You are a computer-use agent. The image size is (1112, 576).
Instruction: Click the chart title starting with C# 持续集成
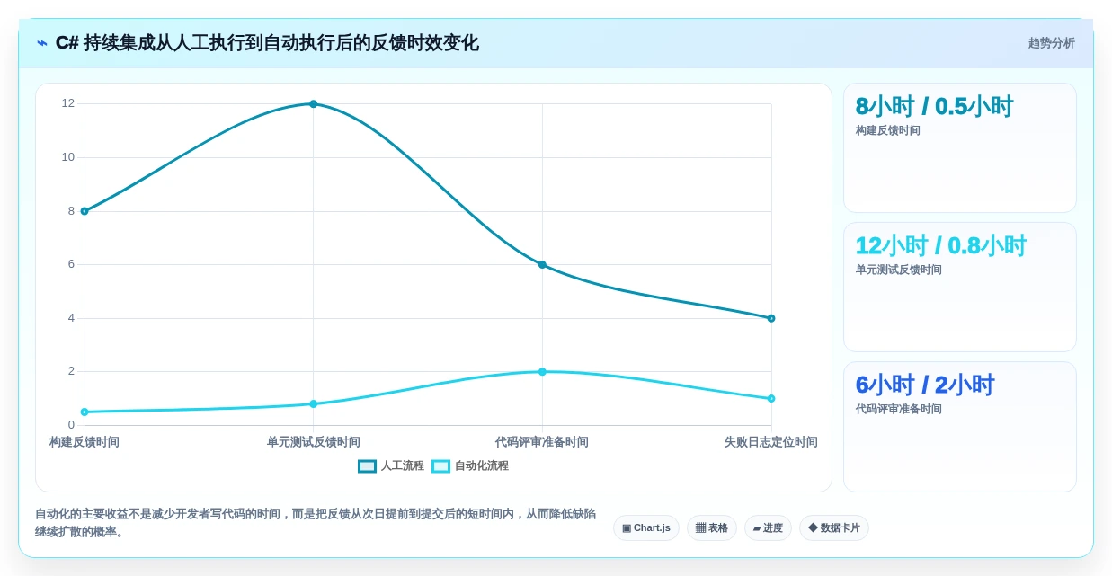[267, 43]
